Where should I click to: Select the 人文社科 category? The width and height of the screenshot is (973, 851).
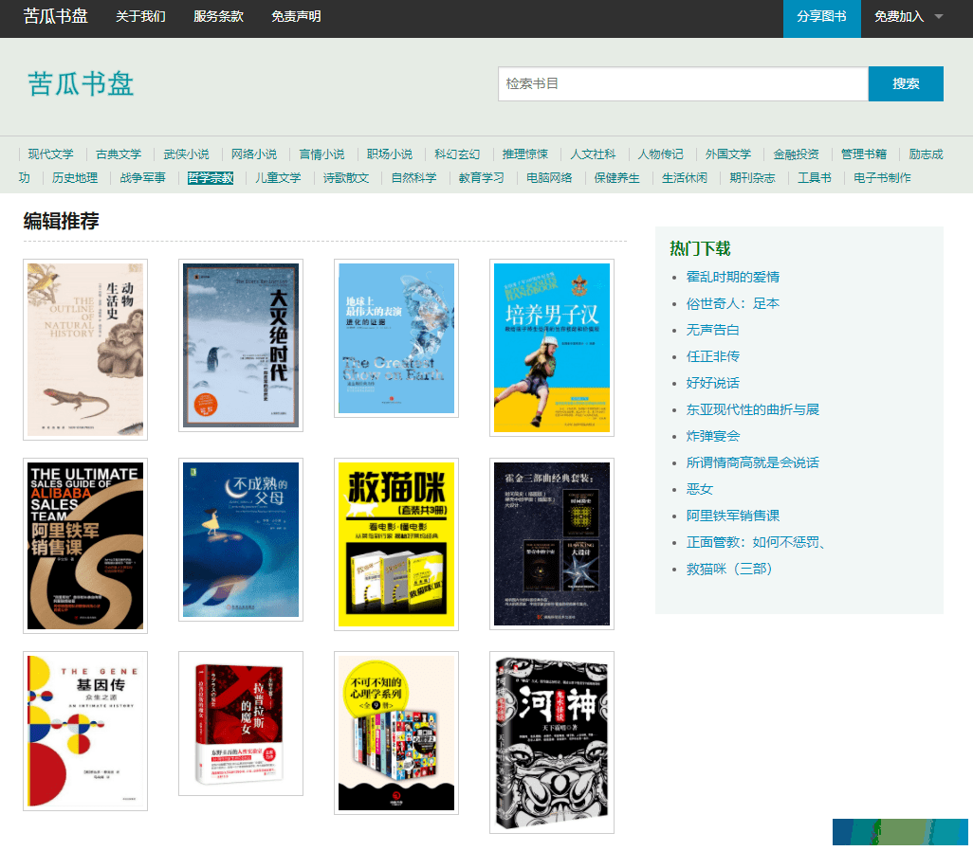click(593, 154)
